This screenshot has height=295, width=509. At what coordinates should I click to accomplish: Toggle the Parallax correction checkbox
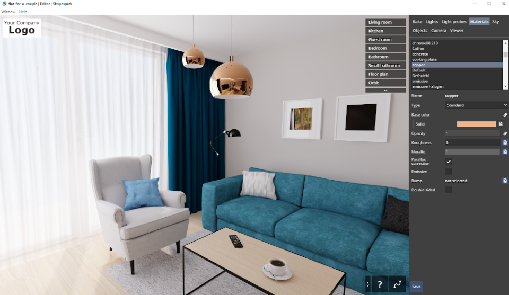pyautogui.click(x=449, y=162)
